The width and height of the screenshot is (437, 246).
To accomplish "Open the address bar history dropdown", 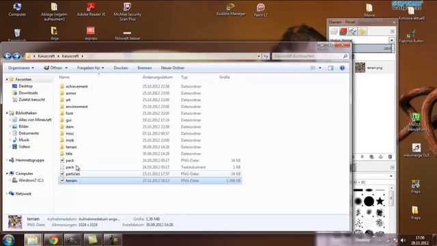I will tap(258, 56).
